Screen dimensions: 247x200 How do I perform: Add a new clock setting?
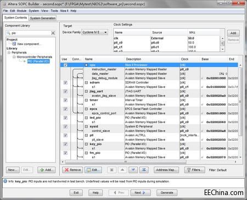[x=233, y=33]
